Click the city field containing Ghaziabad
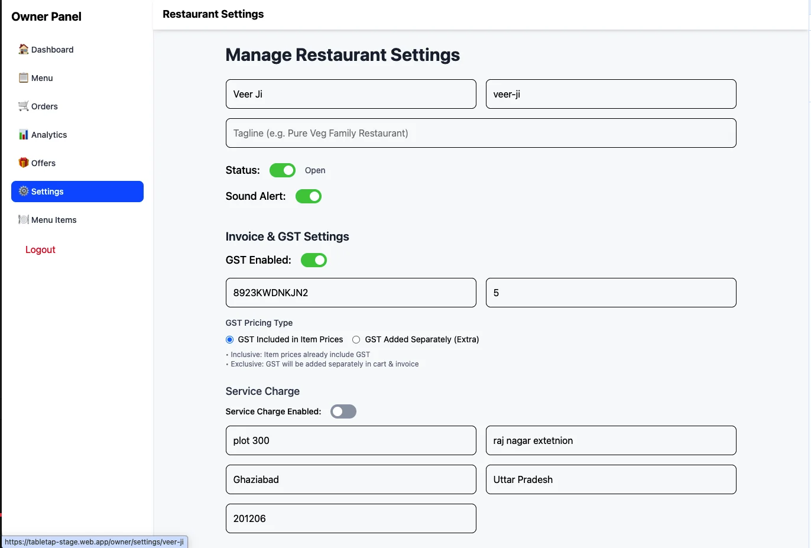The height and width of the screenshot is (548, 811). point(351,479)
